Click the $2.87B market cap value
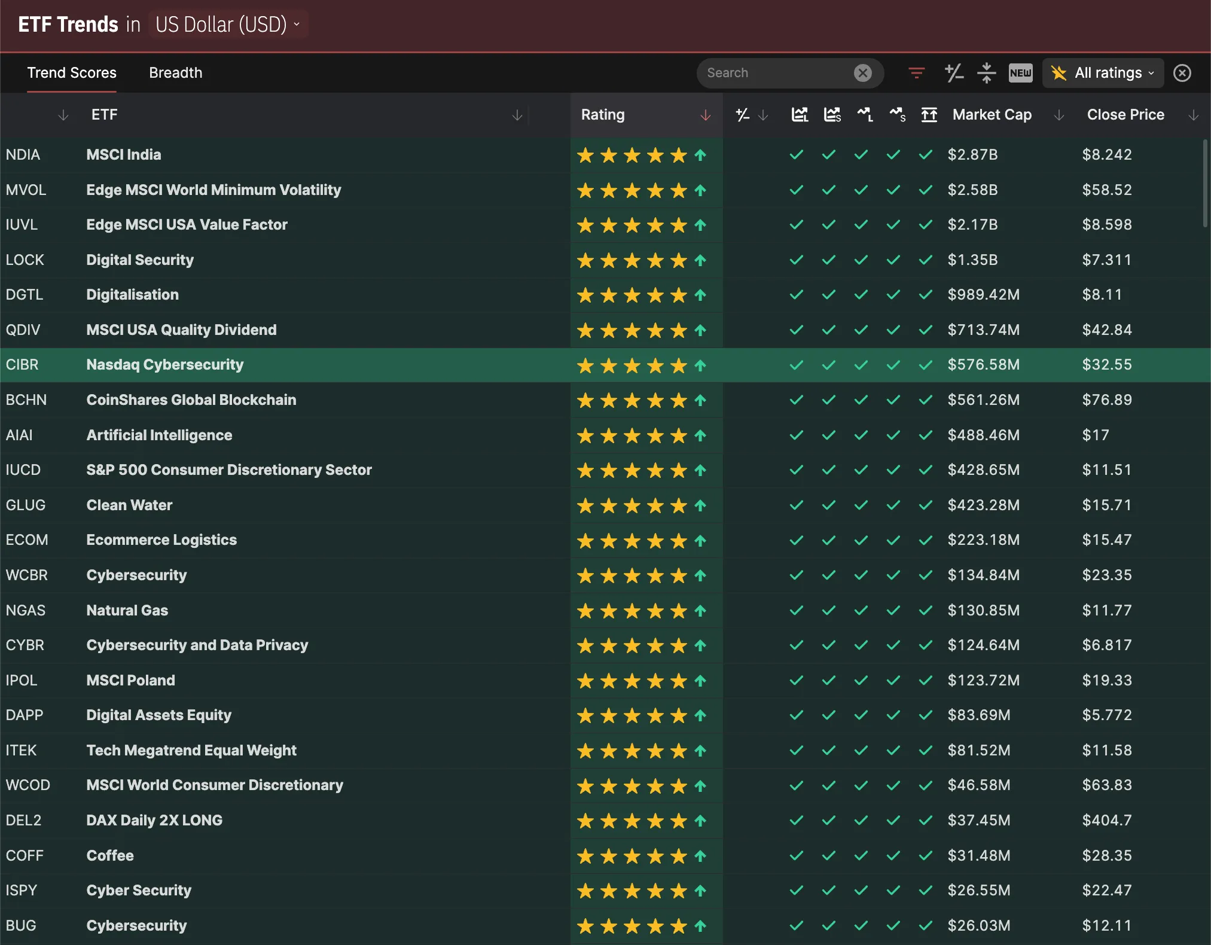The width and height of the screenshot is (1211, 945). point(972,155)
